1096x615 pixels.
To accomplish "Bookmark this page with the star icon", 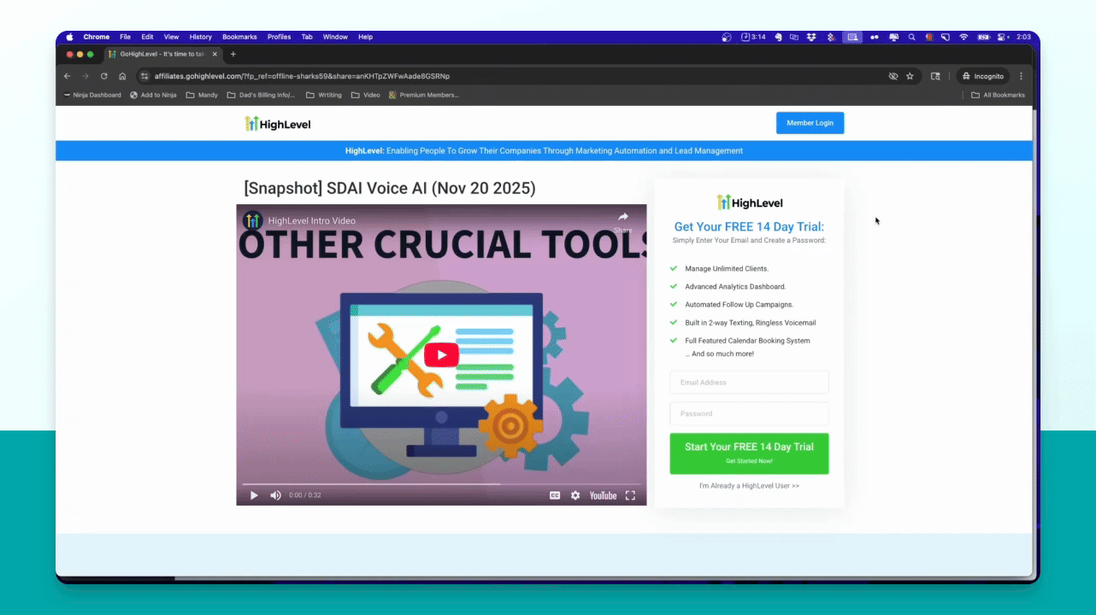I will (x=910, y=76).
